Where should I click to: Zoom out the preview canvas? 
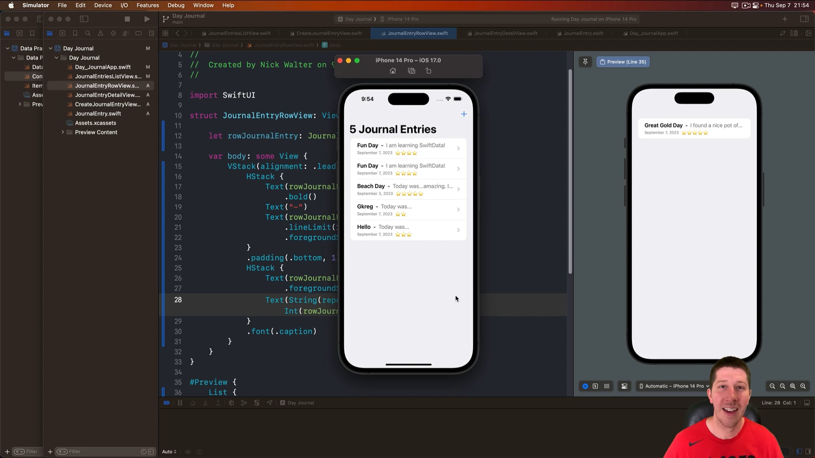point(773,386)
